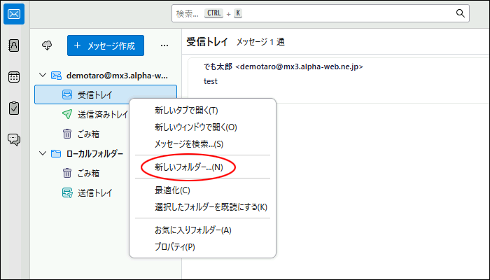This screenshot has width=490, height=280.
Task: Select 送信トレイ under local folders
Action: point(94,192)
